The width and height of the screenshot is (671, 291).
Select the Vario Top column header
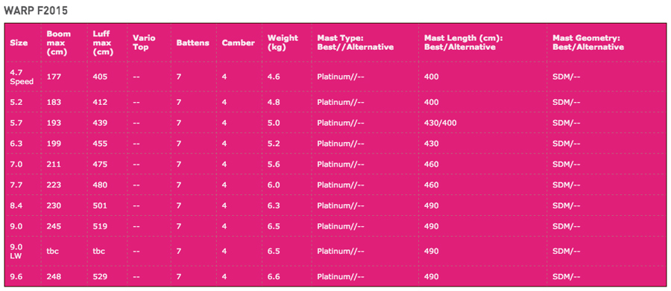tap(144, 42)
